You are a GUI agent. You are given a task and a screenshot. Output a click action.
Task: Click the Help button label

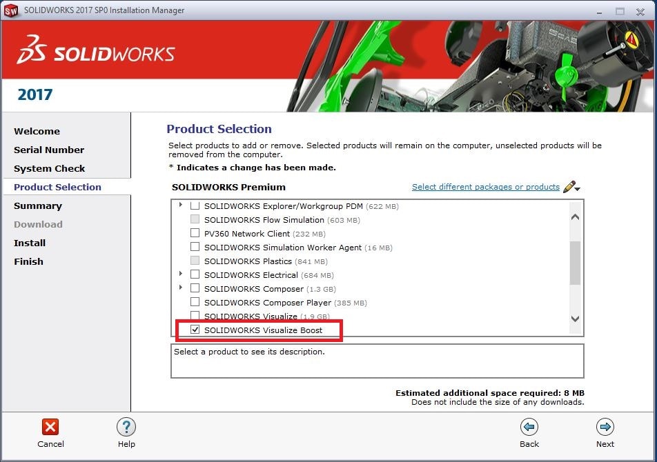tap(126, 444)
